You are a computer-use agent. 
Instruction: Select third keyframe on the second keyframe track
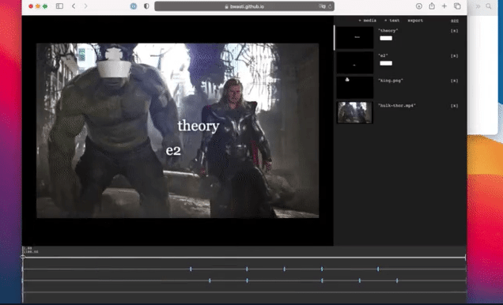tap(322, 281)
